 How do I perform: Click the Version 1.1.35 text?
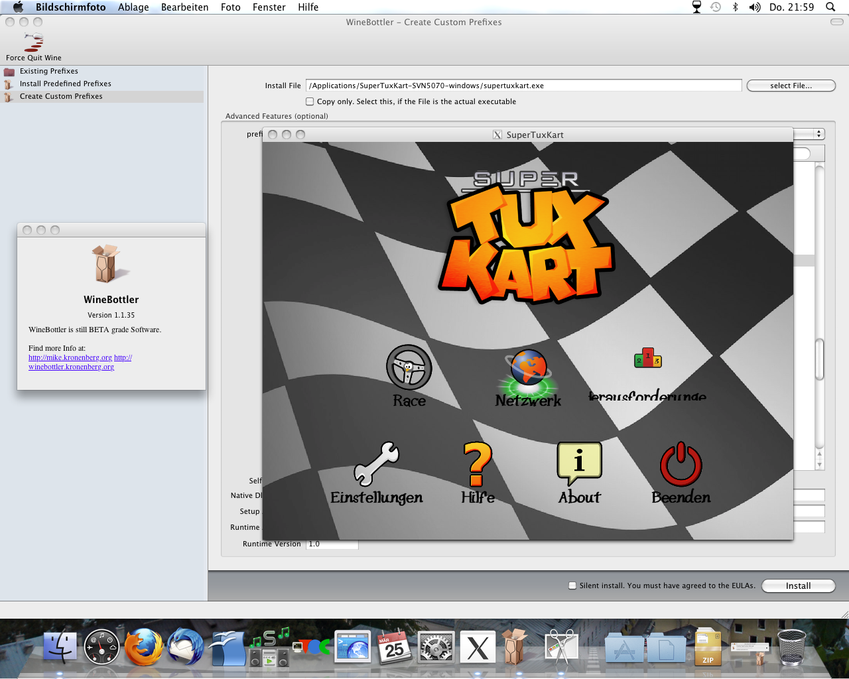pos(111,315)
